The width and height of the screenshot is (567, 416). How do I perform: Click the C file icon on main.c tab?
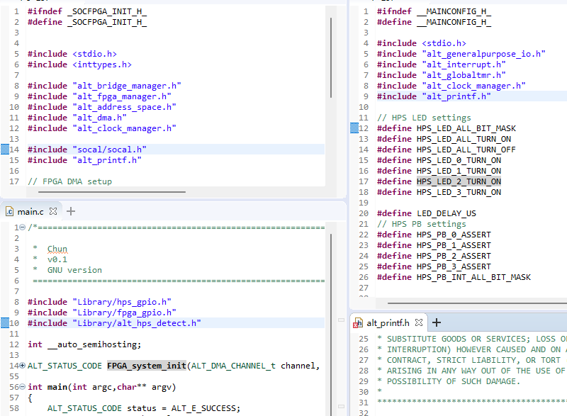(x=10, y=211)
